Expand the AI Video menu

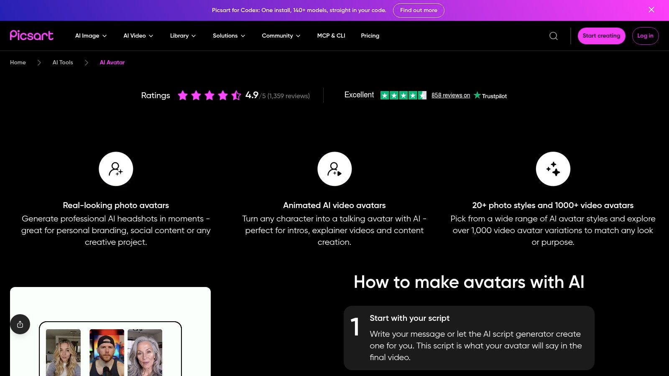(x=138, y=36)
